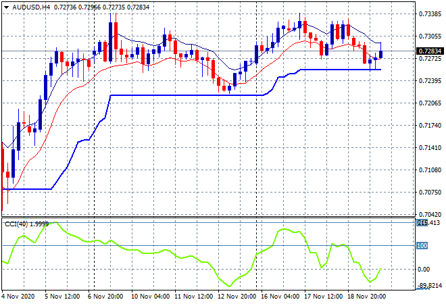Click the 0.73055 price scale label

click(430, 36)
